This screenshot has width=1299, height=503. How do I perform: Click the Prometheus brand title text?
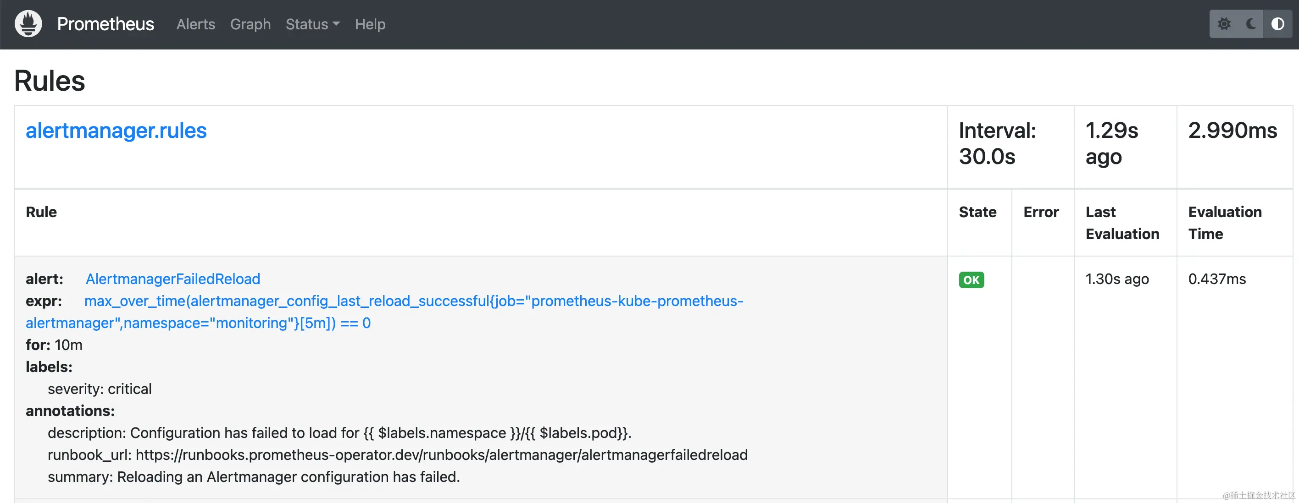pyautogui.click(x=105, y=24)
